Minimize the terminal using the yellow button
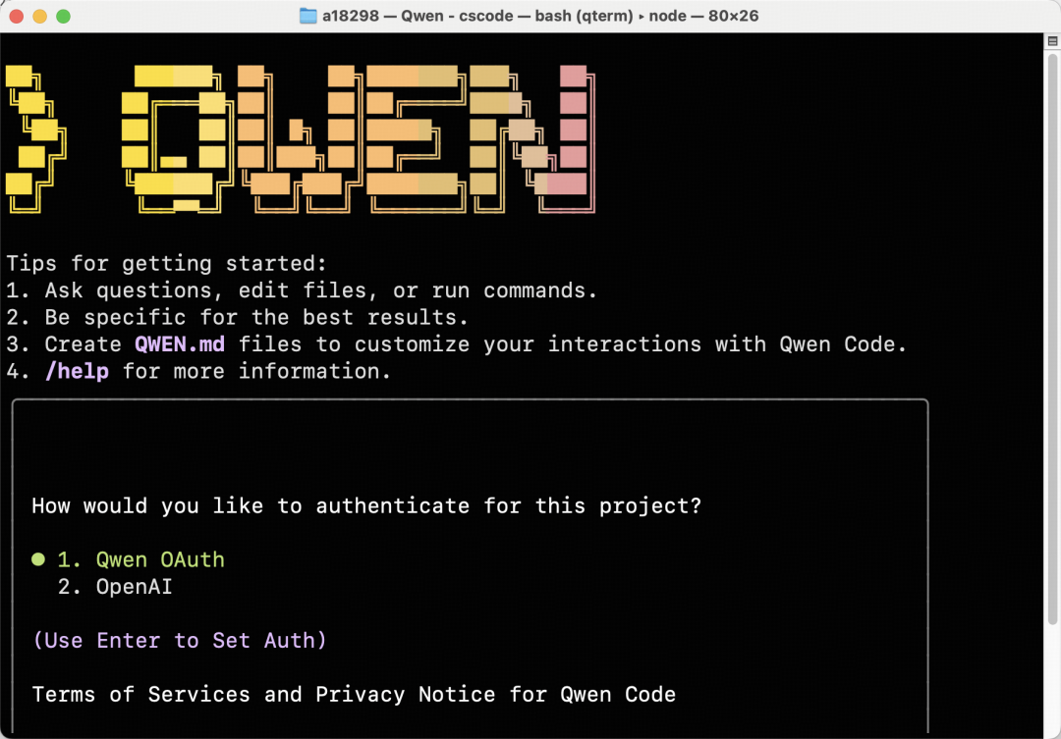The image size is (1061, 739). tap(40, 17)
